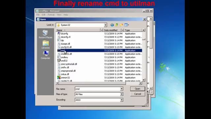Viewport: 211px width, 119px height.
Task: Select the cliconfg.rll file name
Action: pos(66,37)
